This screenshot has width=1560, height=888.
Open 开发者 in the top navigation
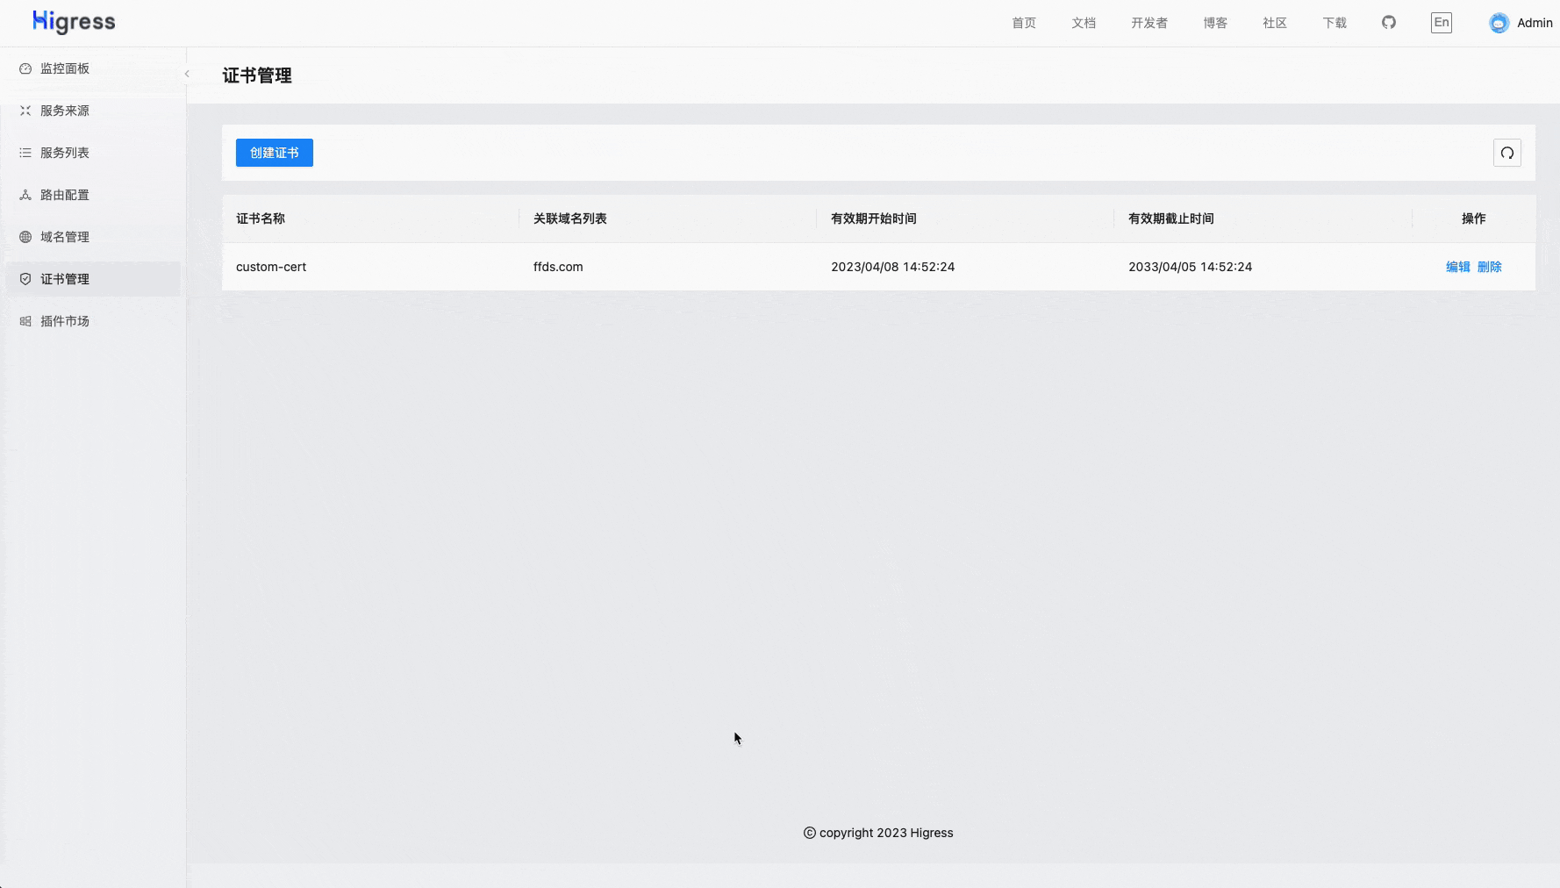pos(1149,23)
